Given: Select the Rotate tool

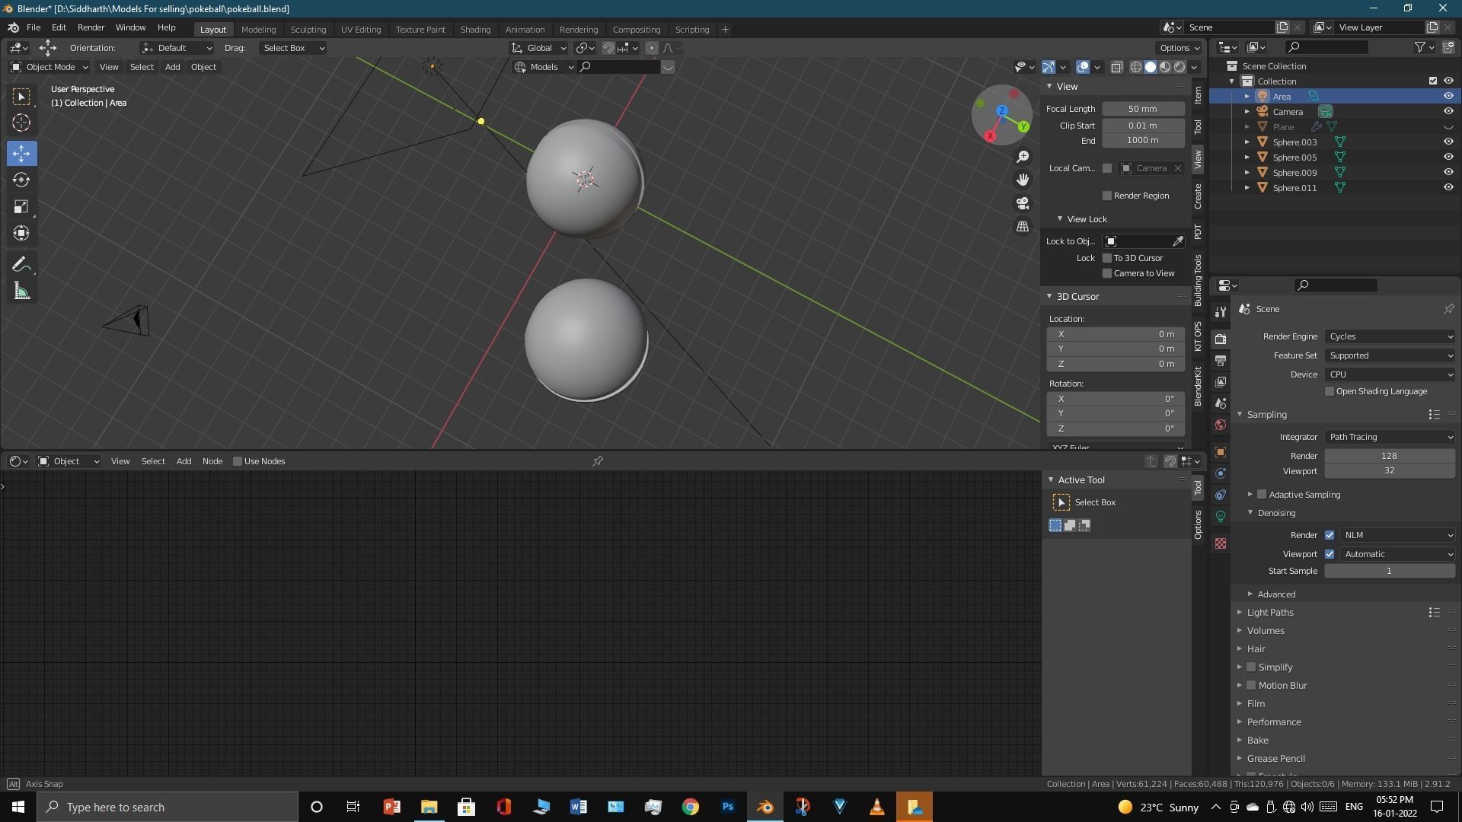Looking at the screenshot, I should coord(21,180).
